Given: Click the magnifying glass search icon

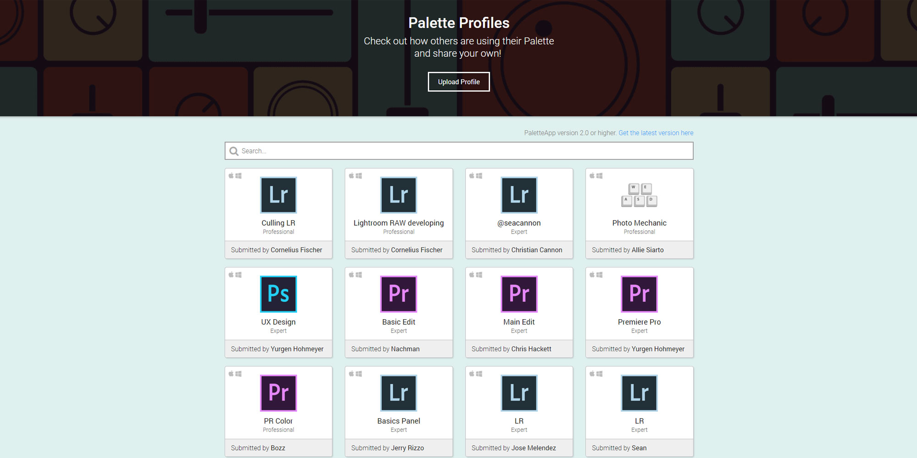Looking at the screenshot, I should click(234, 151).
